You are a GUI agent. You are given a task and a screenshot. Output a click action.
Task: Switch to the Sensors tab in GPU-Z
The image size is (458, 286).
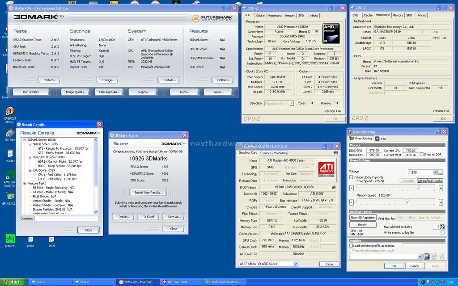click(x=266, y=153)
